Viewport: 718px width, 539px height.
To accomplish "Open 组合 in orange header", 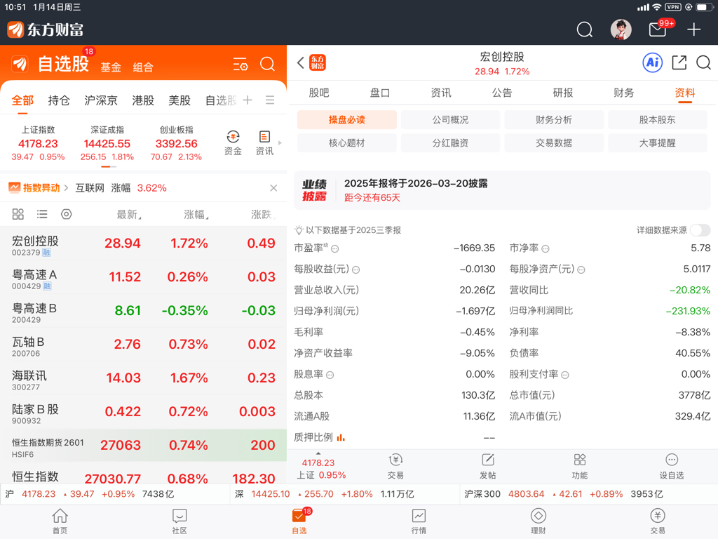I will click(143, 67).
